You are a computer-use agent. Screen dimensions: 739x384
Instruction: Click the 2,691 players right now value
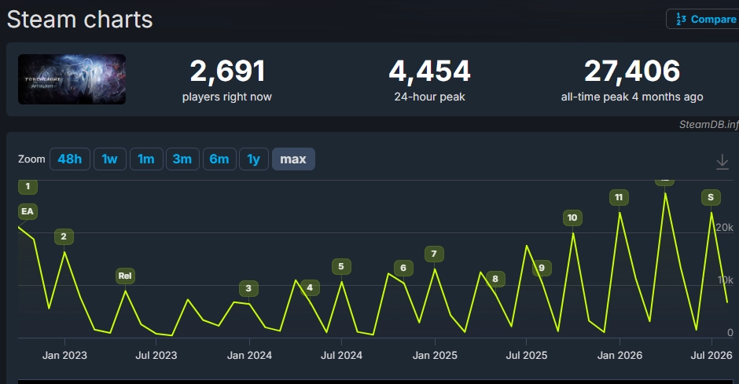(x=227, y=71)
